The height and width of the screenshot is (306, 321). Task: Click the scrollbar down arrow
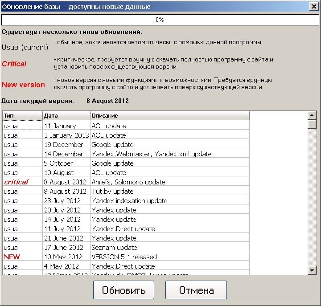click(312, 270)
